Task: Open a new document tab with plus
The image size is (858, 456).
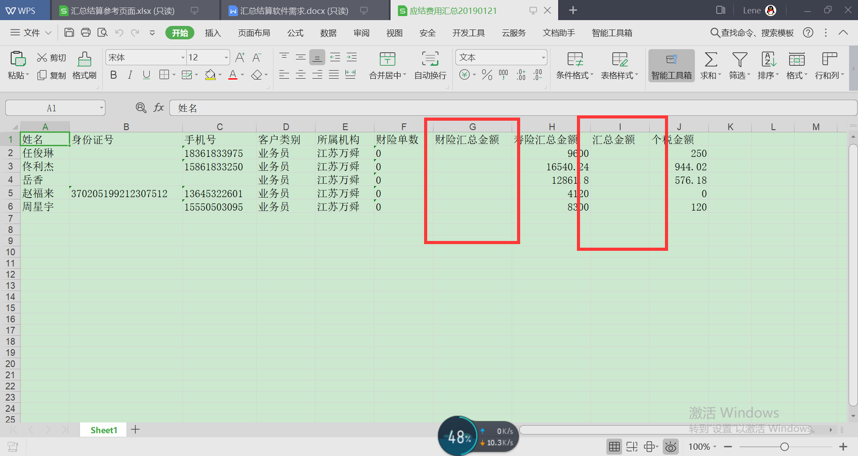Action: click(x=573, y=10)
